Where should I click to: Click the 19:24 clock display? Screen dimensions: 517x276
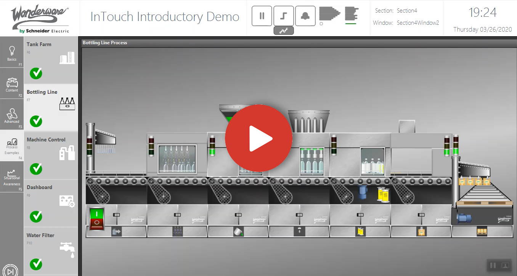482,13
